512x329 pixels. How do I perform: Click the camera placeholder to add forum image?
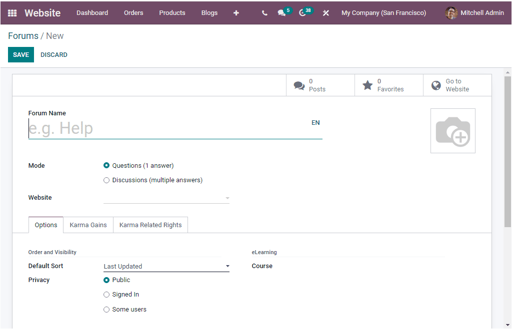tap(452, 130)
